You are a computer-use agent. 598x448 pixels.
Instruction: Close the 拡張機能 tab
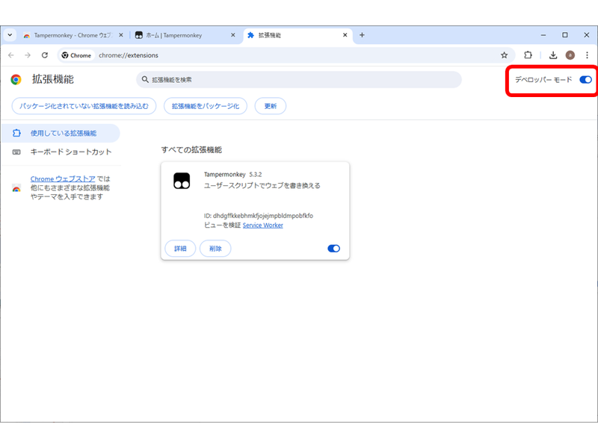(345, 35)
